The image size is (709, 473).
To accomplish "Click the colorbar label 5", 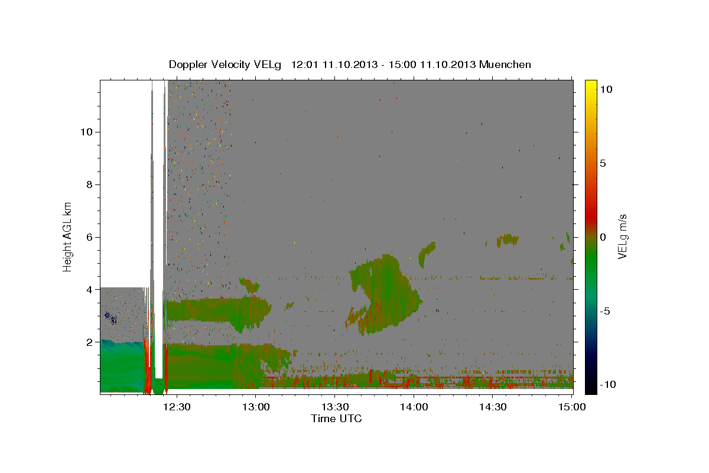I will [x=603, y=163].
